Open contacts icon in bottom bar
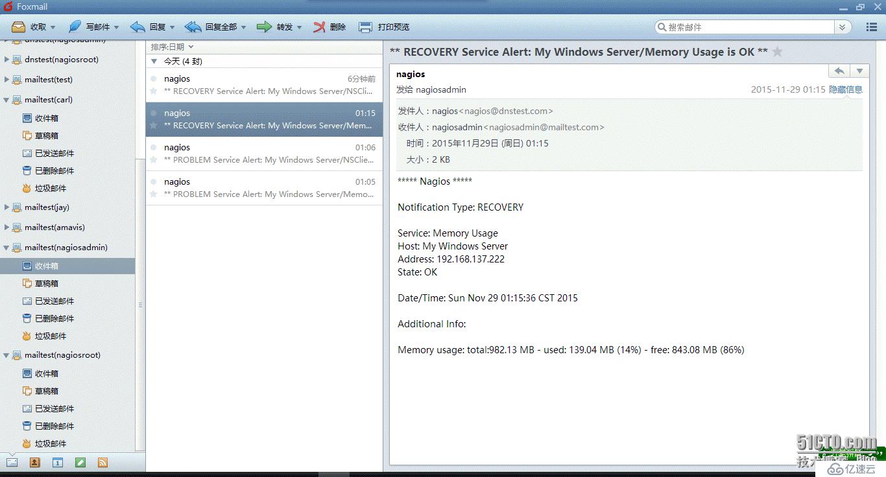Image resolution: width=886 pixels, height=477 pixels. (x=35, y=462)
